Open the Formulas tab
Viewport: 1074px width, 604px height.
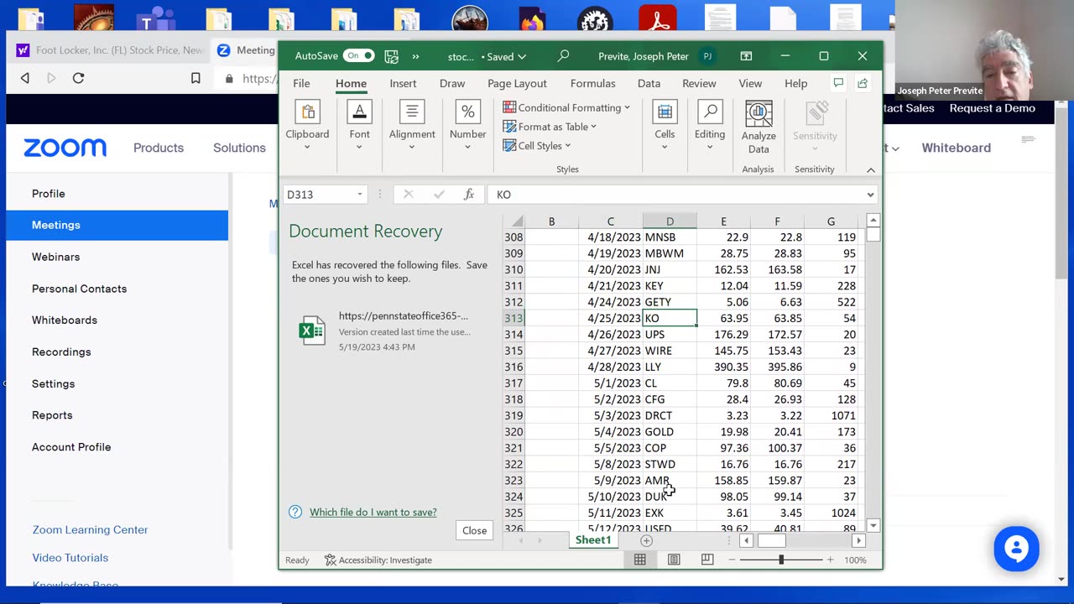pyautogui.click(x=592, y=83)
